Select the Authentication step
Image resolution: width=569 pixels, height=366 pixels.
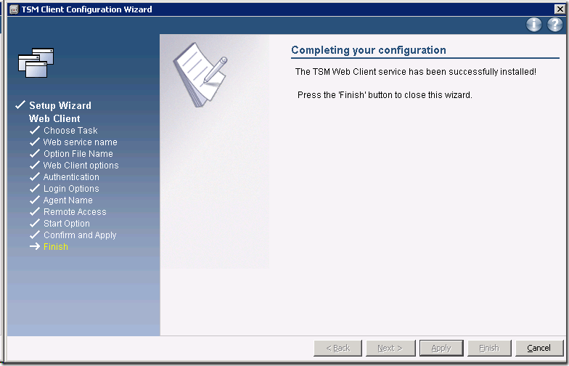tap(71, 177)
